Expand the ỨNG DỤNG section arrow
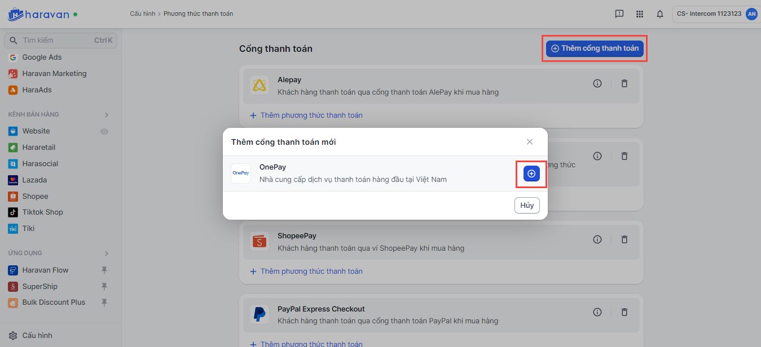The image size is (761, 347). tap(107, 253)
